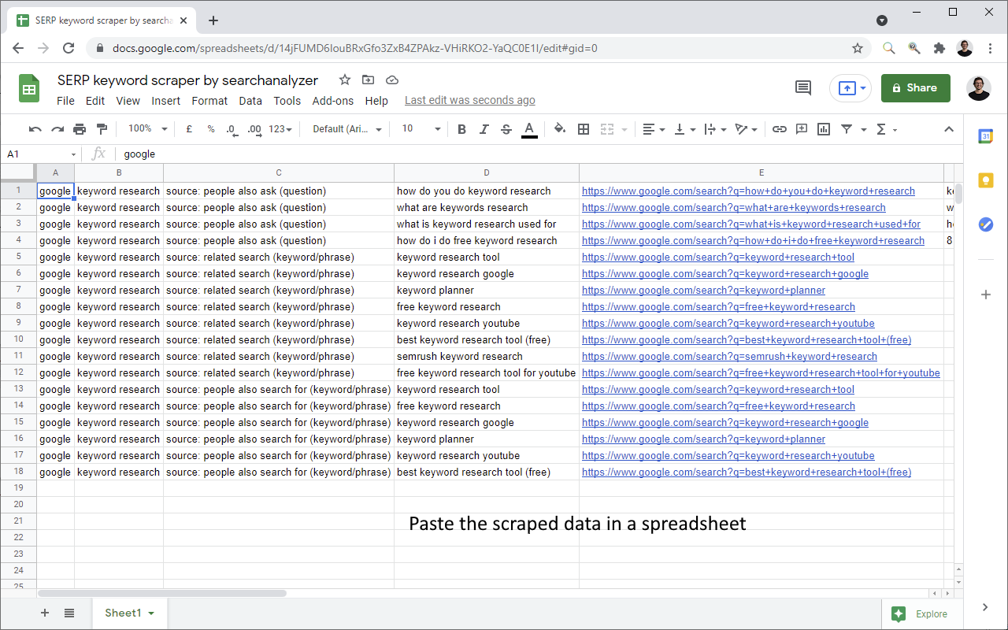The image size is (1008, 630).
Task: Toggle strikethrough formatting
Action: [506, 129]
